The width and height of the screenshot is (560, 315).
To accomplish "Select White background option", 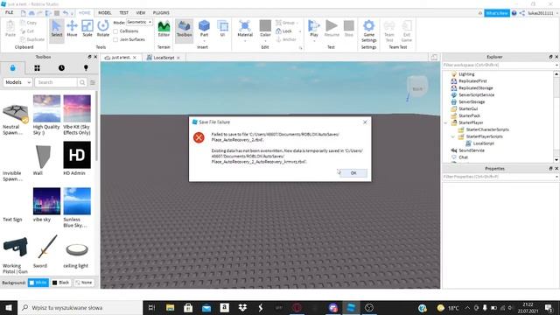I will click(x=38, y=283).
